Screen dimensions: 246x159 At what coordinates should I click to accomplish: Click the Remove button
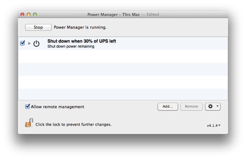click(192, 107)
